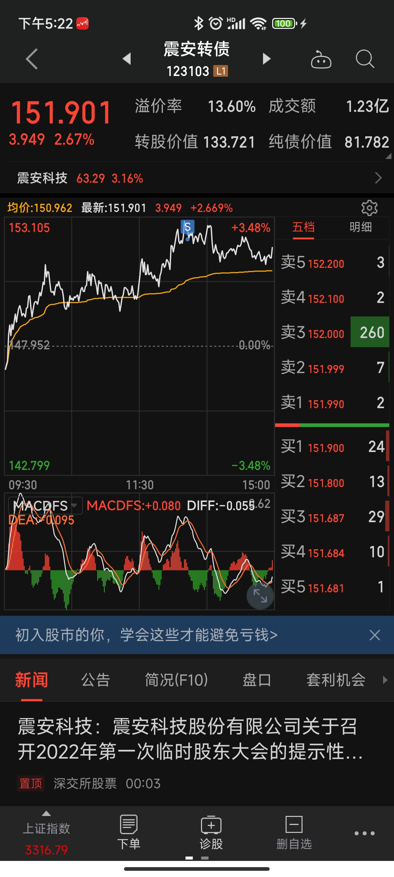Select 卖3 152.000 order row
This screenshot has height=877, width=394.
(x=332, y=333)
